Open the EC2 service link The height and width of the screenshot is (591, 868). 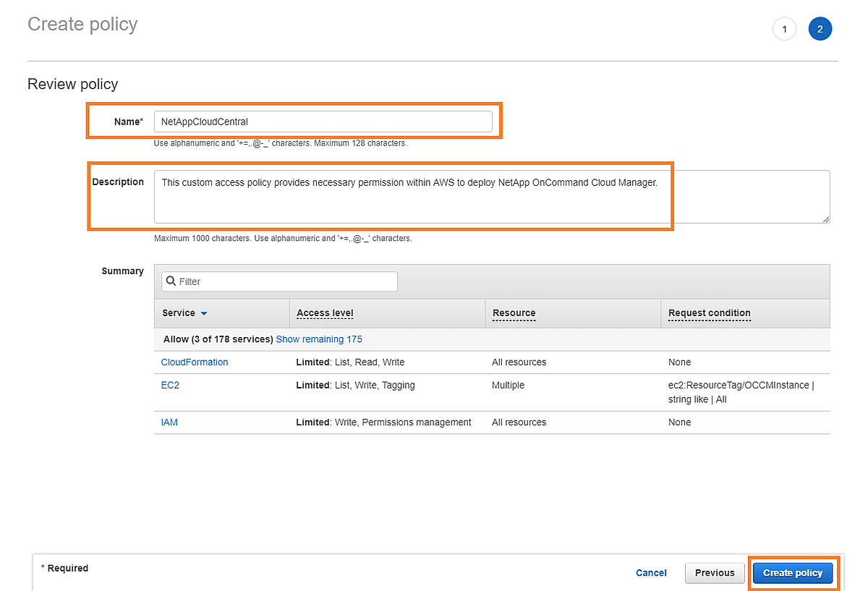[x=170, y=386]
